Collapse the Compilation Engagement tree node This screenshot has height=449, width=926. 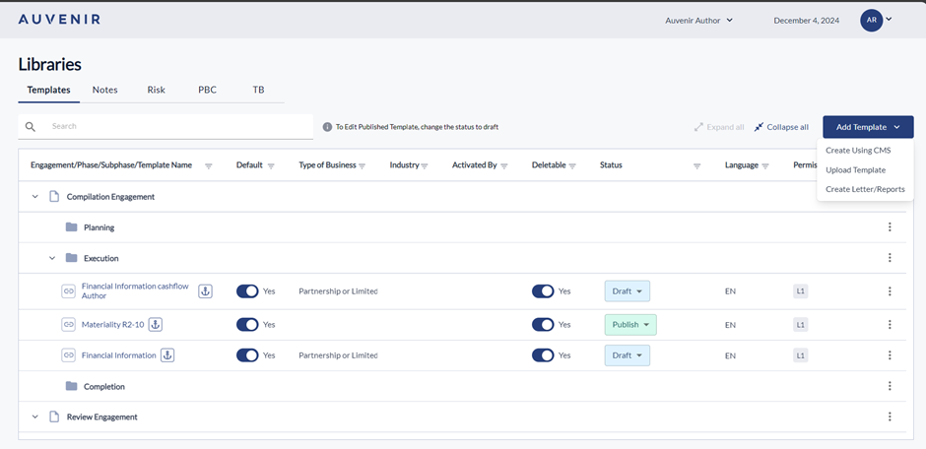click(x=35, y=197)
